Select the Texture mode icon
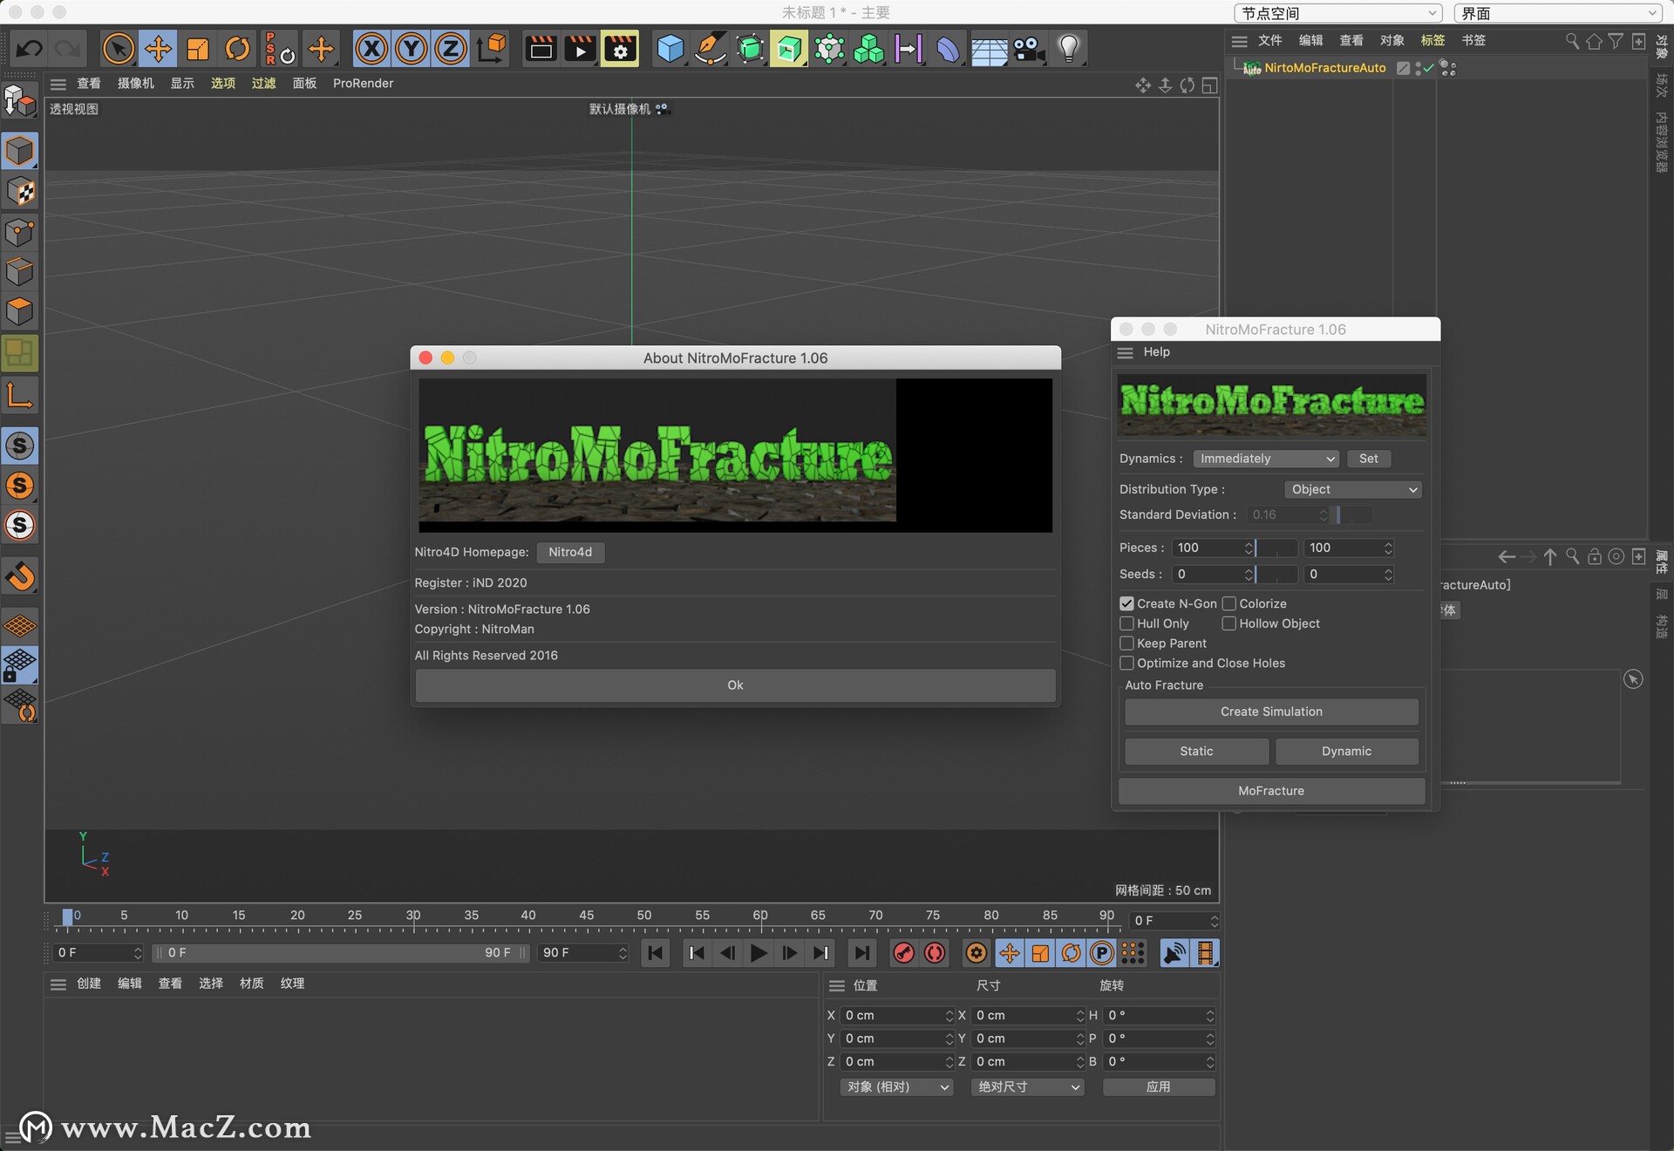 click(x=20, y=191)
